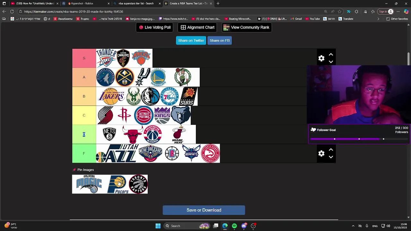
Task: Select the San Antonio Spurs logo
Action: [x=143, y=77]
